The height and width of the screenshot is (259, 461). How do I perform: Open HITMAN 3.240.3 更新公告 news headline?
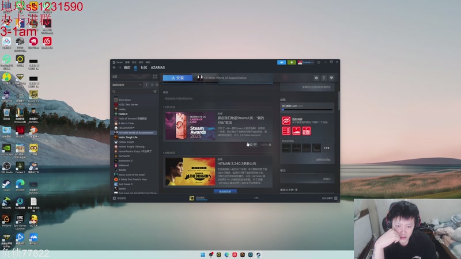[237, 163]
